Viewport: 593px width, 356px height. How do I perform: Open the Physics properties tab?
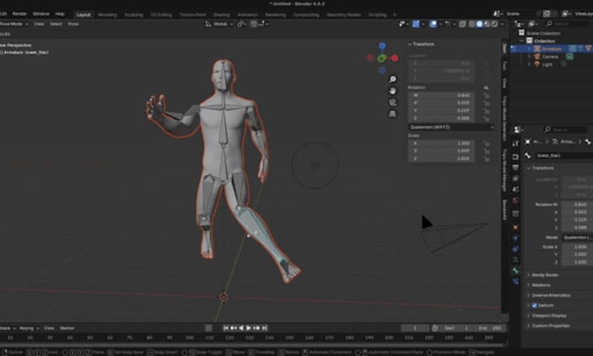(515, 238)
